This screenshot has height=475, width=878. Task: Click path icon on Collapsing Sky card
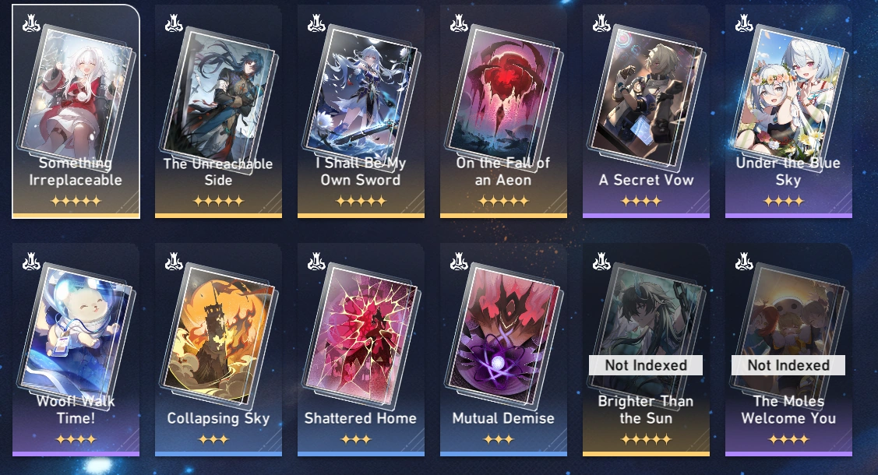coord(175,262)
